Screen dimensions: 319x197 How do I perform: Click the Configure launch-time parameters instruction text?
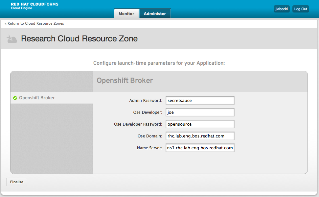[x=159, y=63]
